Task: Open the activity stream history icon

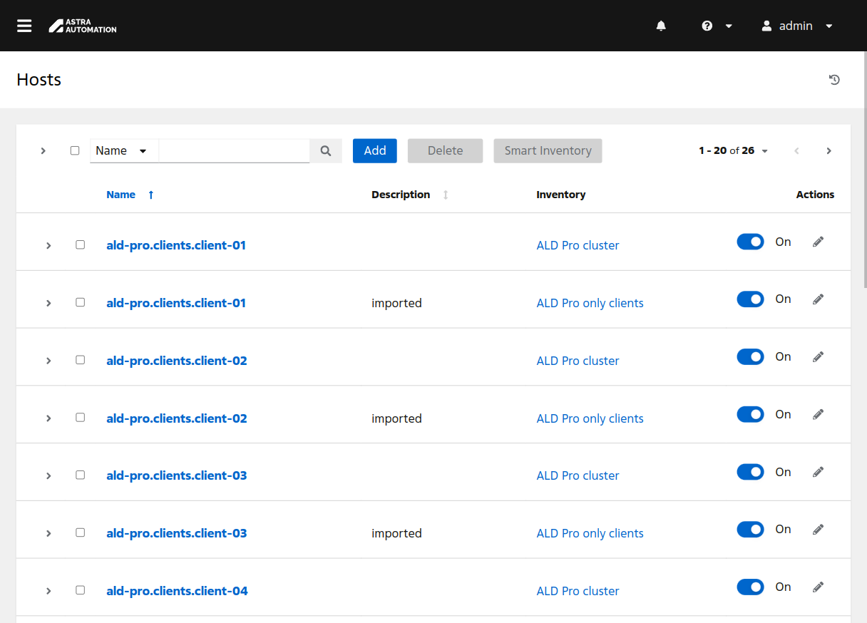Action: click(834, 80)
